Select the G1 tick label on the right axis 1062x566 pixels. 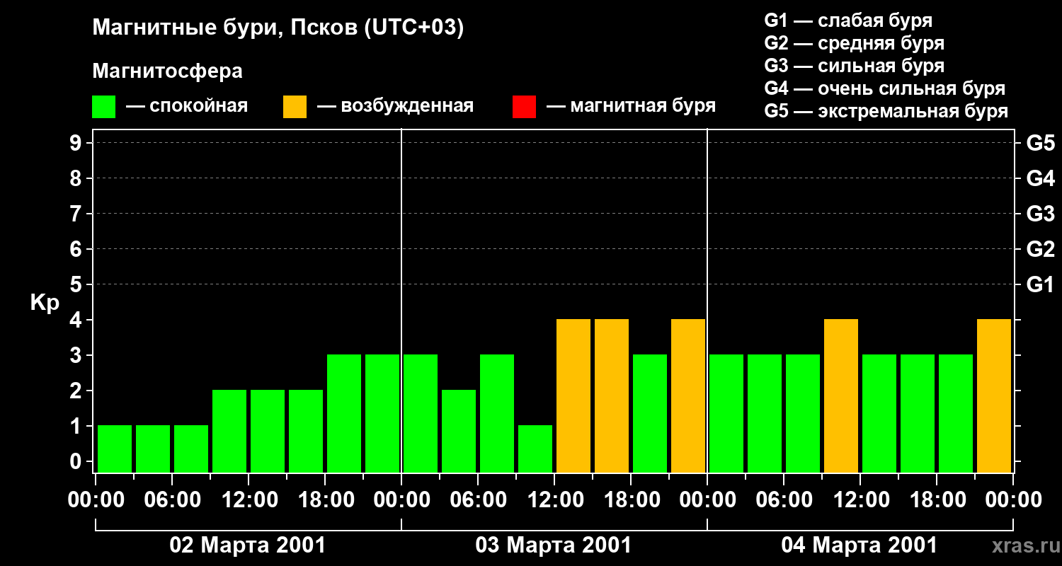click(x=1040, y=284)
